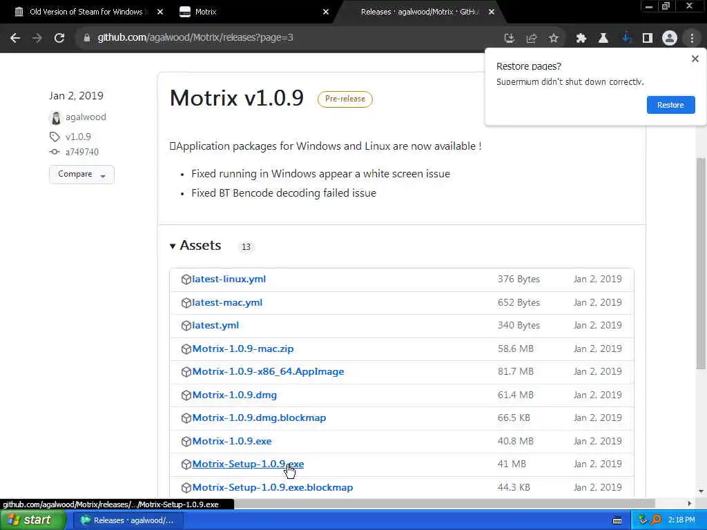This screenshot has width=707, height=530.
Task: Click the system tray clock
Action: pyautogui.click(x=681, y=520)
